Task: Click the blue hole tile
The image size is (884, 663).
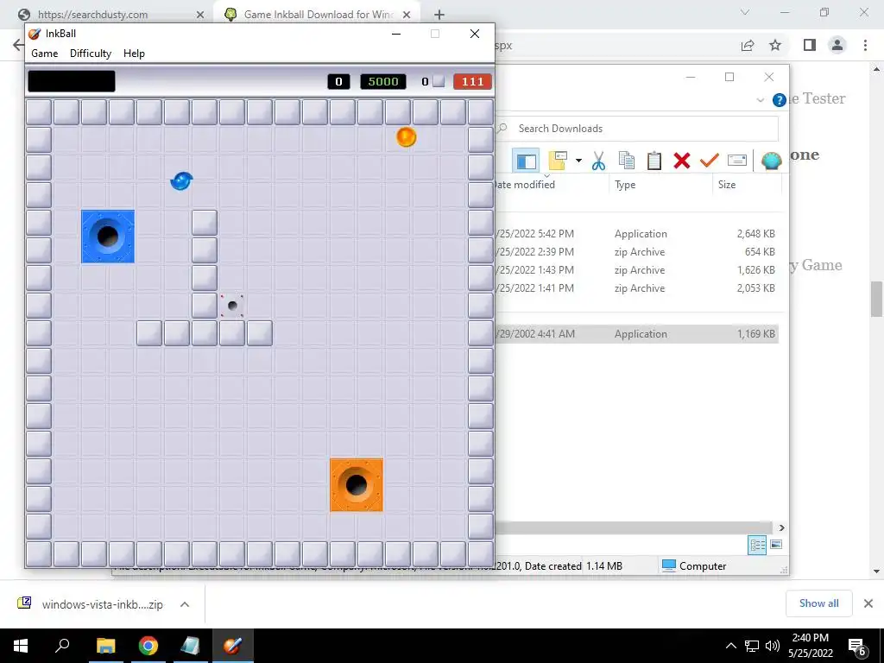Action: click(108, 237)
